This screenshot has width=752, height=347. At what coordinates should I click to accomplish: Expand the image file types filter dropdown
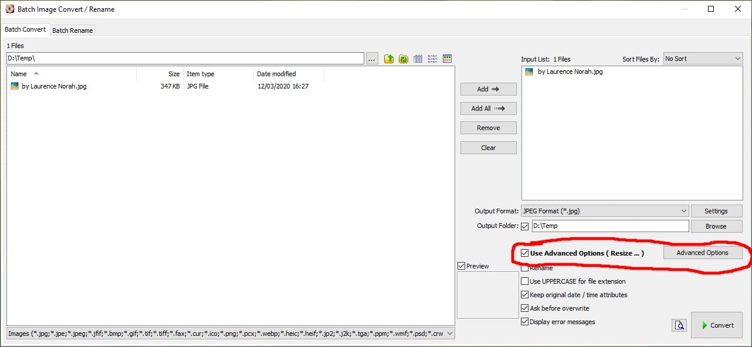click(449, 333)
